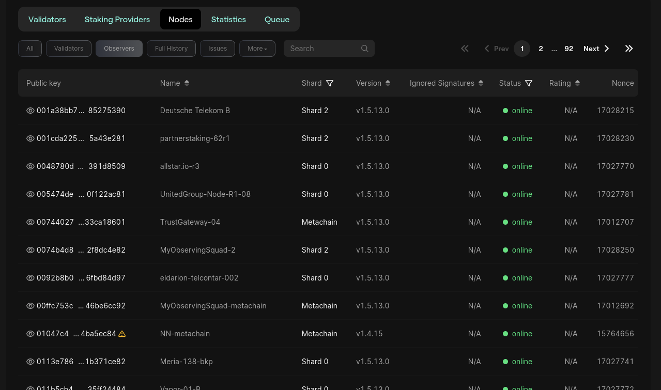Sort by Name column arrows
This screenshot has width=661, height=390.
tap(187, 83)
